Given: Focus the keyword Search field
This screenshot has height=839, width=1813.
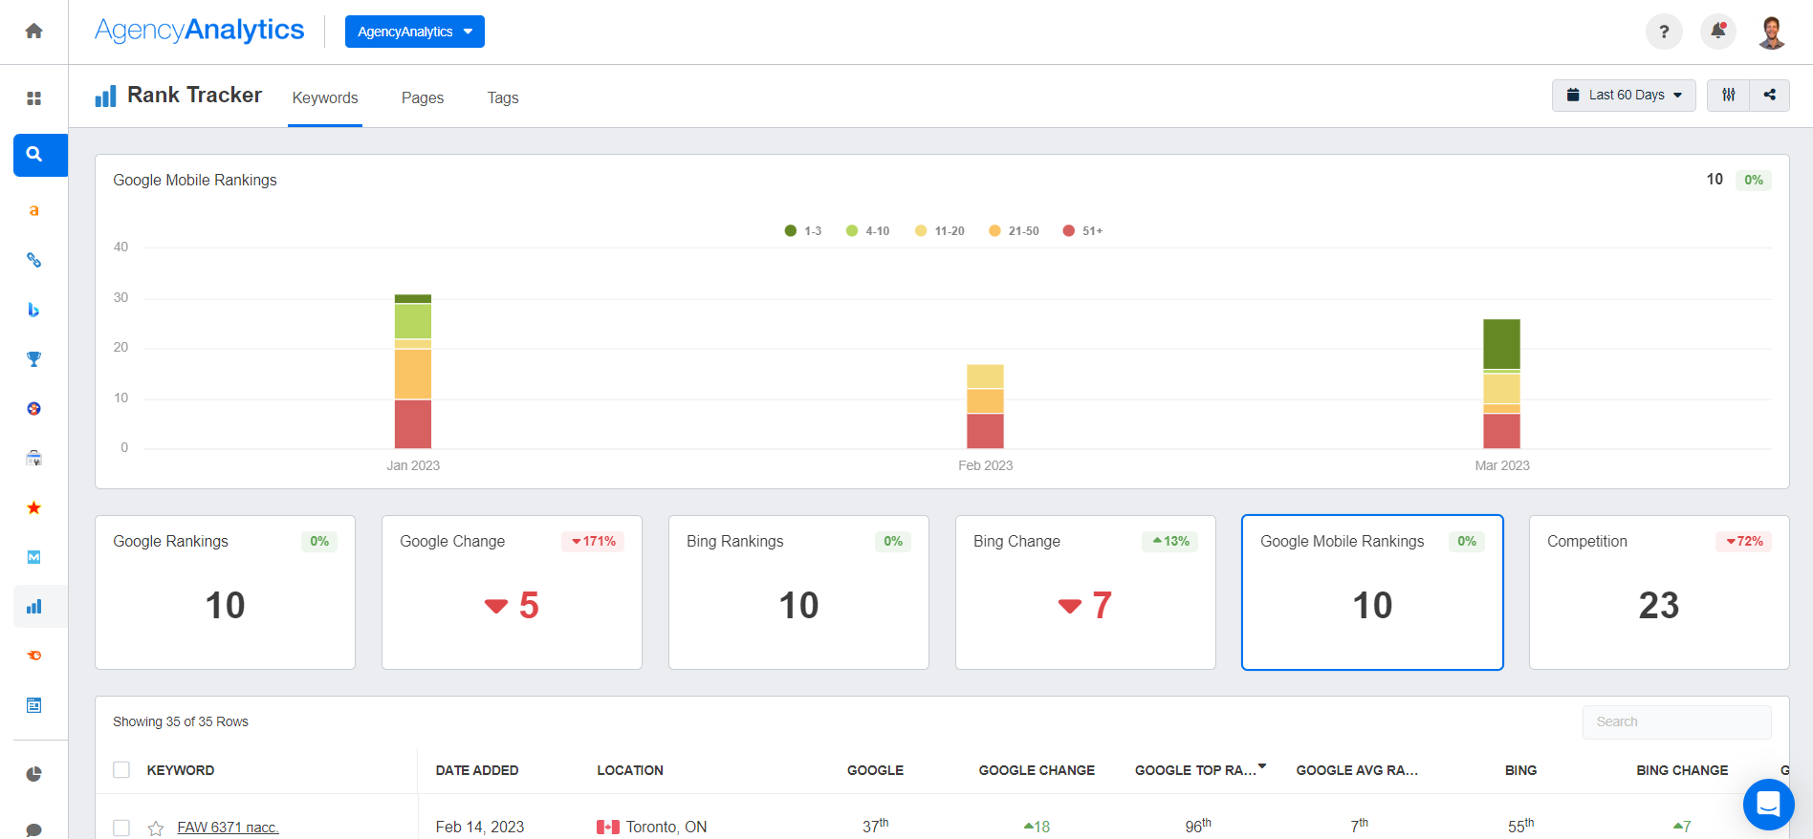Looking at the screenshot, I should coord(1677,722).
